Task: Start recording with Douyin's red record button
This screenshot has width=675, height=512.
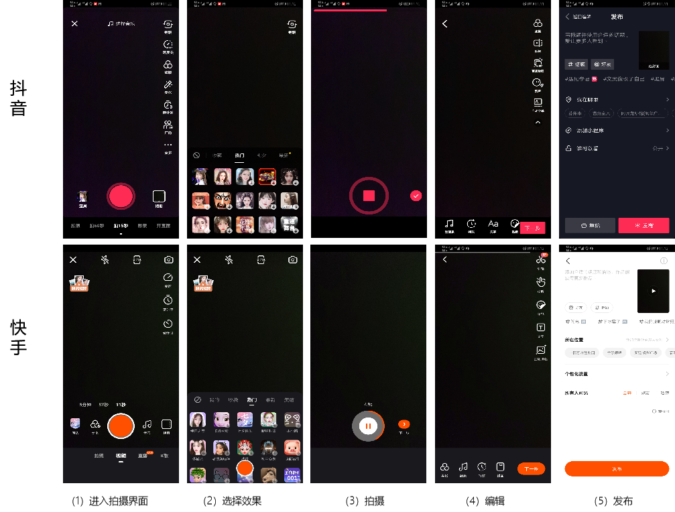Action: (121, 196)
